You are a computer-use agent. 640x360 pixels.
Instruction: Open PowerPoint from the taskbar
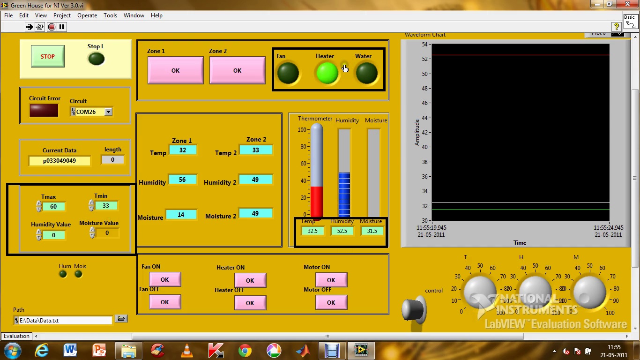pyautogui.click(x=100, y=351)
